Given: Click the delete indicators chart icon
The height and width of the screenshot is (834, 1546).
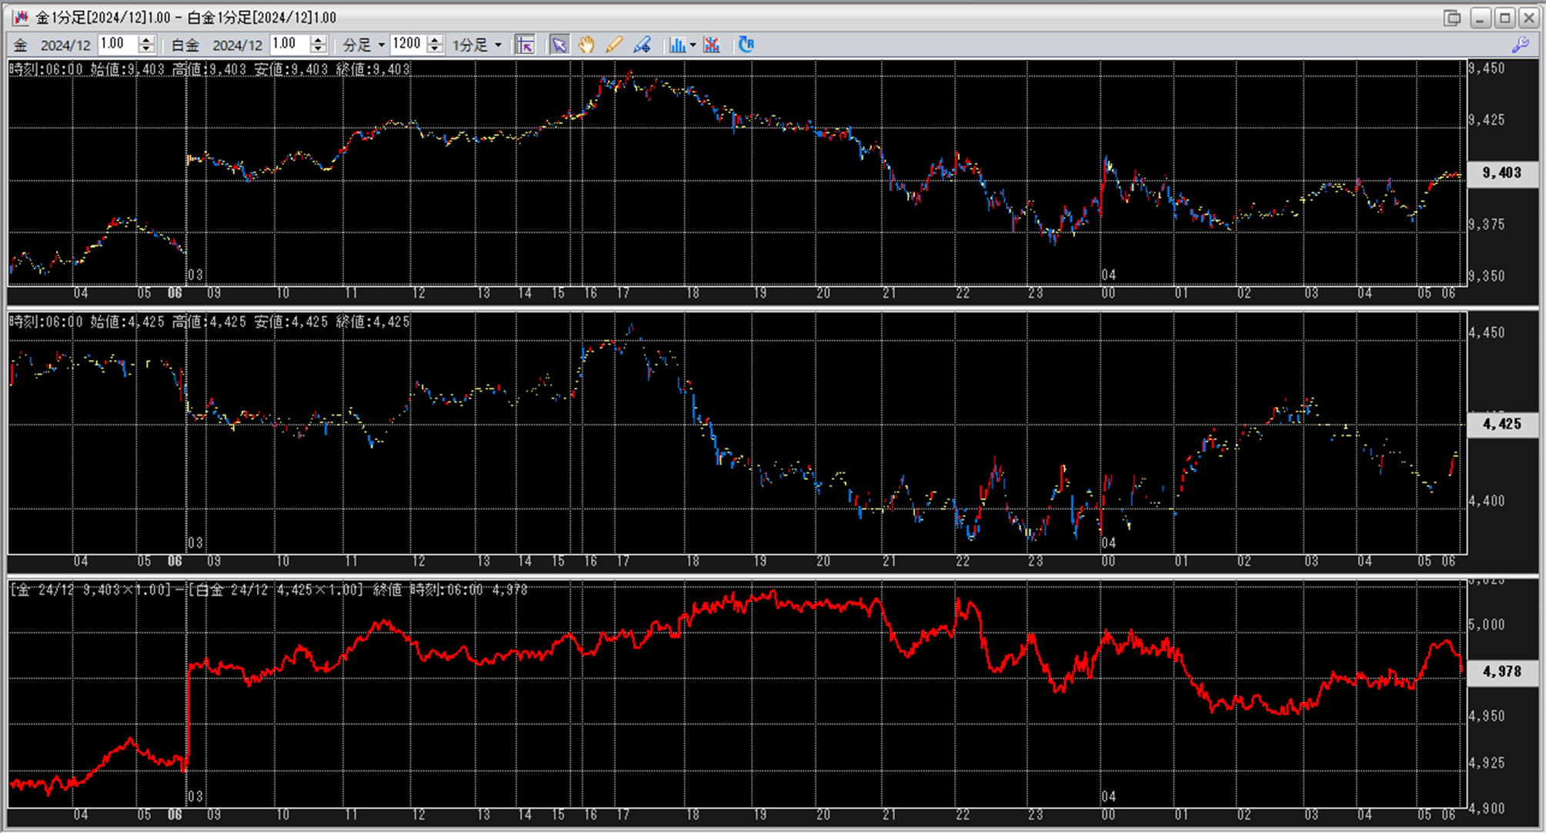Looking at the screenshot, I should point(712,45).
